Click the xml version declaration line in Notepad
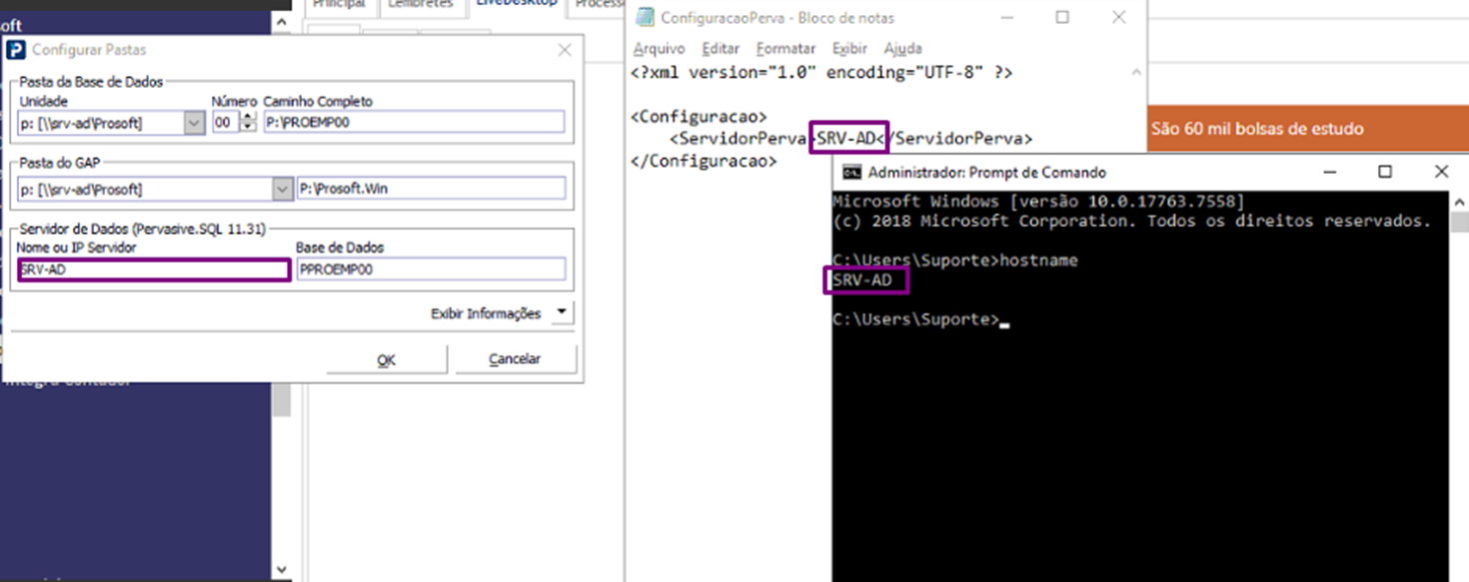This screenshot has height=582, width=1469. [821, 73]
